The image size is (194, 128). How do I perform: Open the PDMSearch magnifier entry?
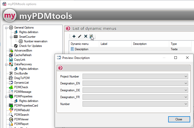22,115
